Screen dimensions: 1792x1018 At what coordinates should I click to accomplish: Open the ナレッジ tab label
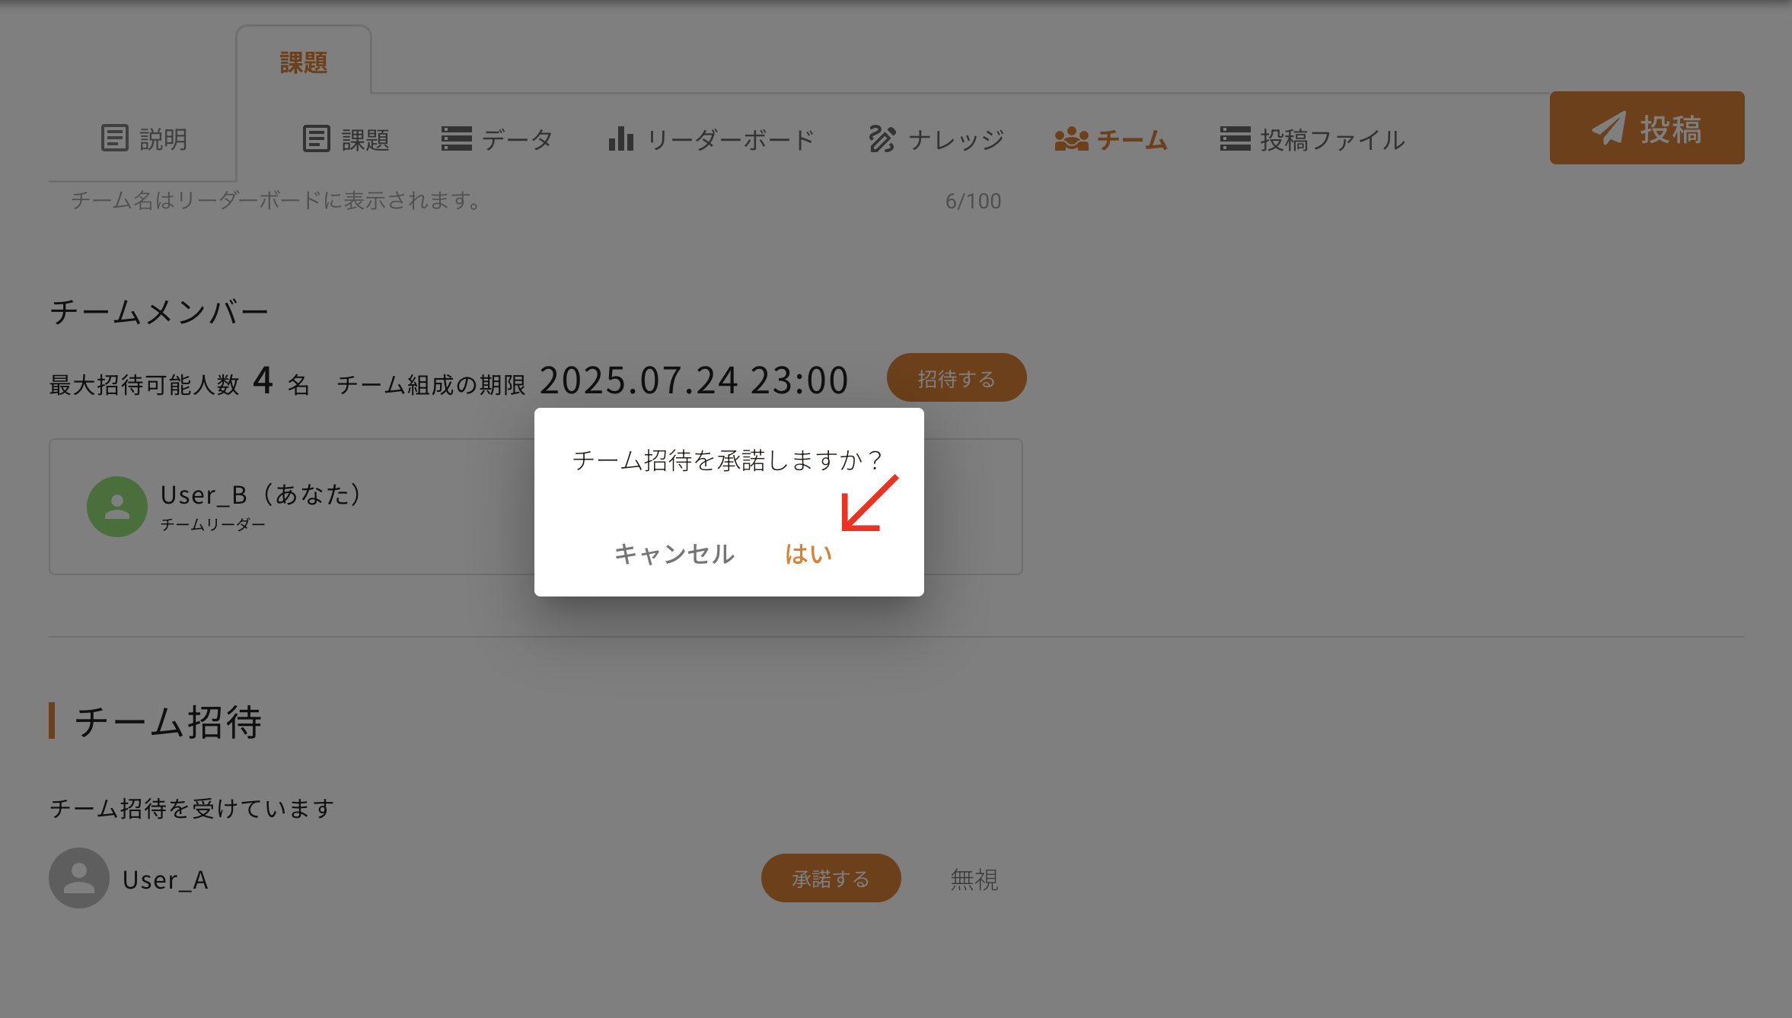(956, 139)
